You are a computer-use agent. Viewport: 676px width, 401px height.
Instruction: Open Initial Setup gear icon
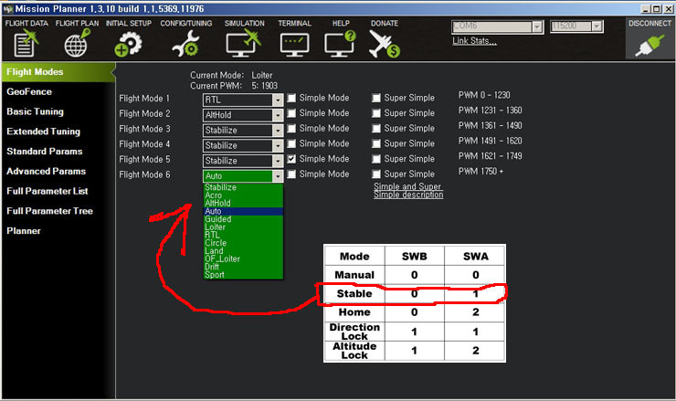[128, 45]
